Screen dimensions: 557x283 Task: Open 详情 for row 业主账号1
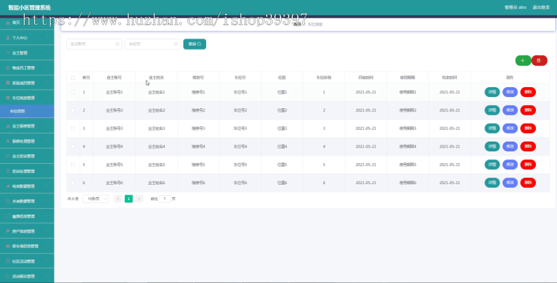point(492,92)
